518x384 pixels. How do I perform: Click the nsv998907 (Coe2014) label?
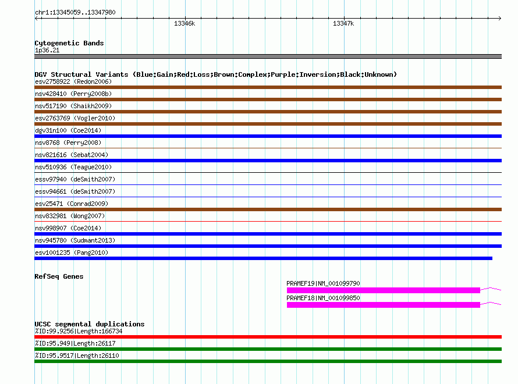[x=68, y=228]
